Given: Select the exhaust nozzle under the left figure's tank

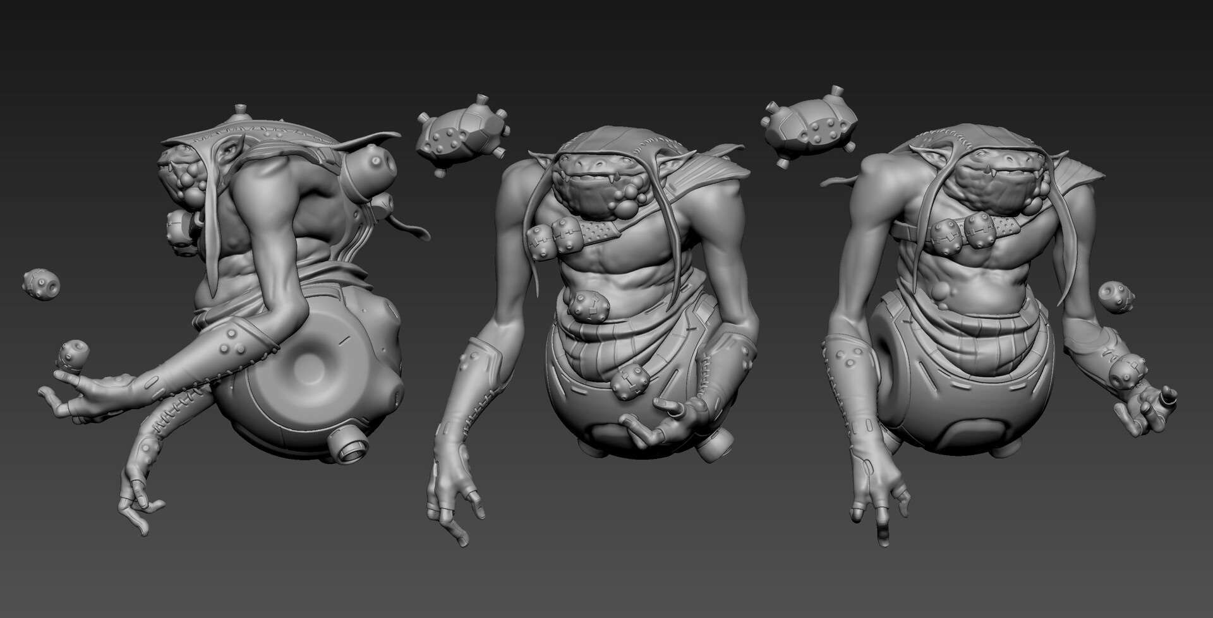Looking at the screenshot, I should (x=347, y=451).
